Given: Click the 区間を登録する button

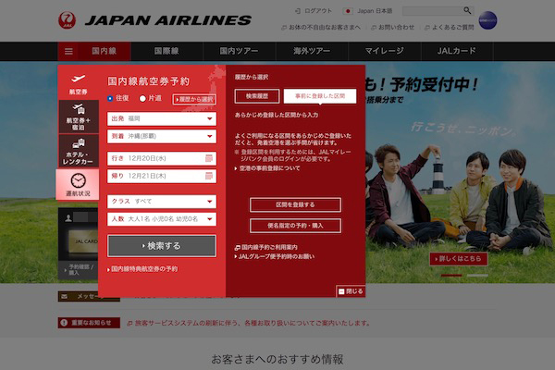Looking at the screenshot, I should click(296, 204).
